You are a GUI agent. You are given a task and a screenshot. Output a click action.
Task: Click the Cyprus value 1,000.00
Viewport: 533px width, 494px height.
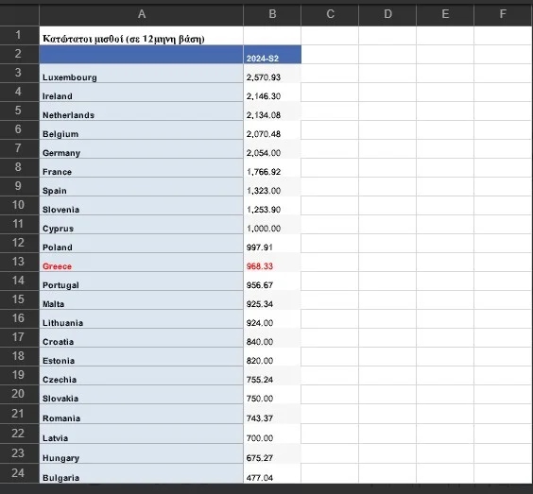tap(272, 225)
